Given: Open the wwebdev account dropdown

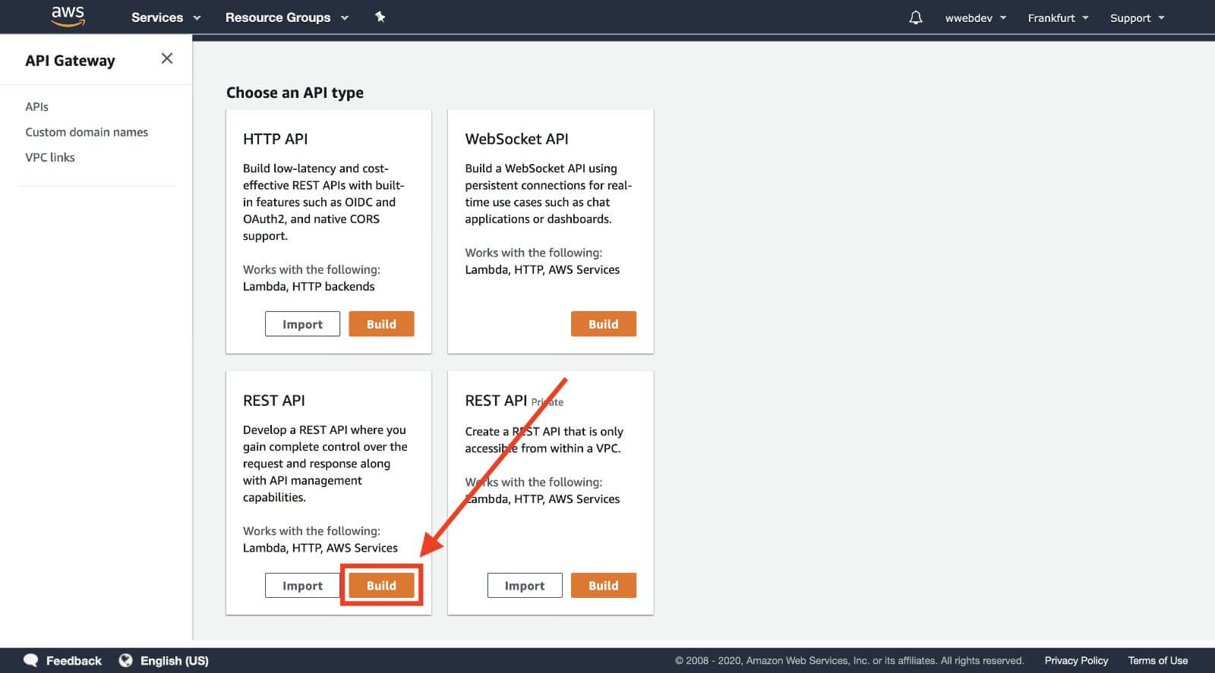Looking at the screenshot, I should (975, 18).
